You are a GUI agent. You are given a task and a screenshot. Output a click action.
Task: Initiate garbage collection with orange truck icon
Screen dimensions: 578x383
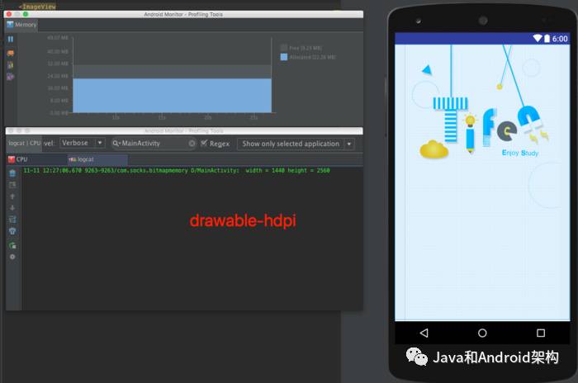(11, 53)
